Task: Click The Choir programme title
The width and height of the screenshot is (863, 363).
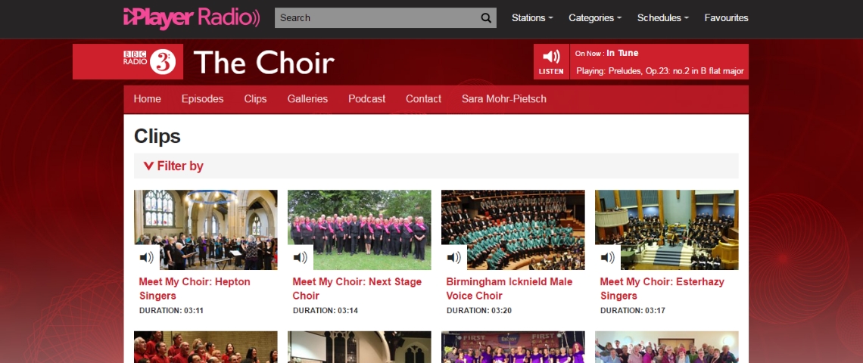Action: click(263, 62)
